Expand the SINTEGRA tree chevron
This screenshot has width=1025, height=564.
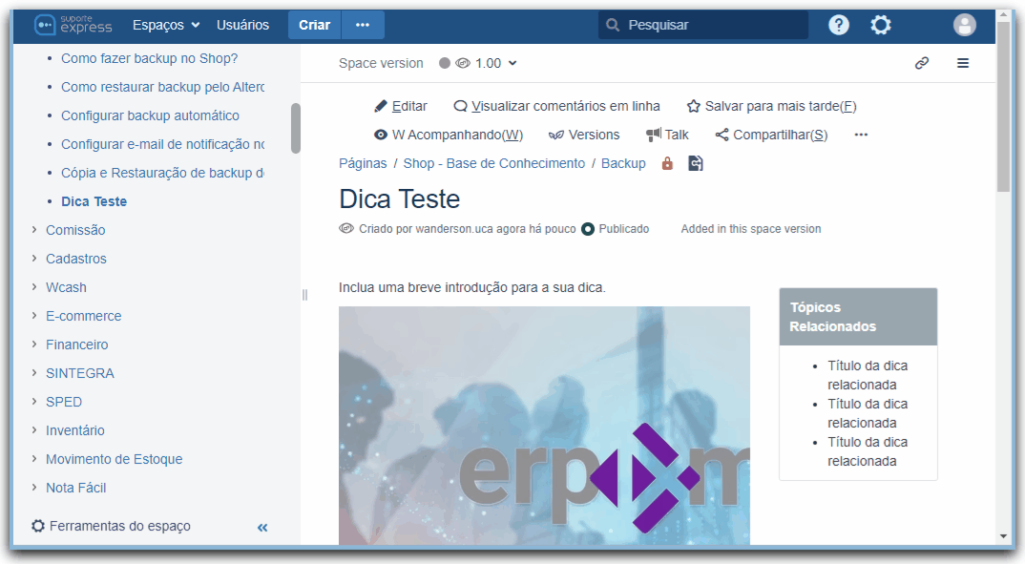click(x=34, y=373)
